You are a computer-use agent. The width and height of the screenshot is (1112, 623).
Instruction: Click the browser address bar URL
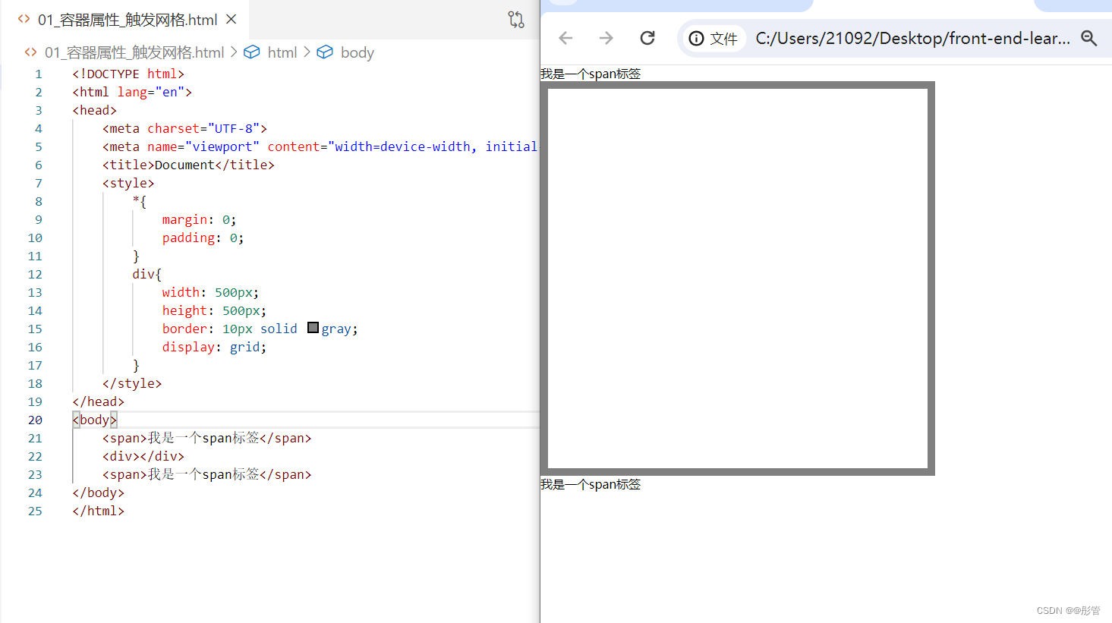(x=913, y=39)
